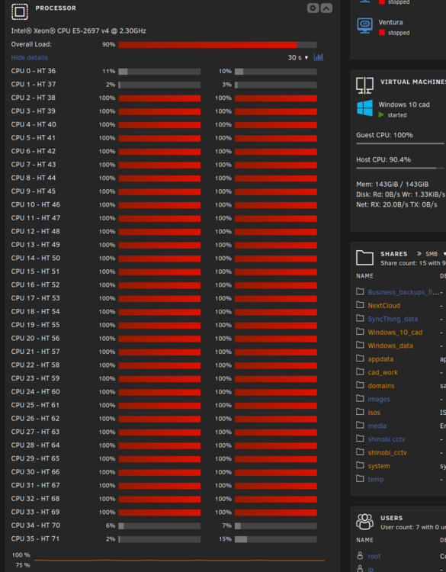Open the Windows_data share
446x572 pixels.
tap(390, 345)
